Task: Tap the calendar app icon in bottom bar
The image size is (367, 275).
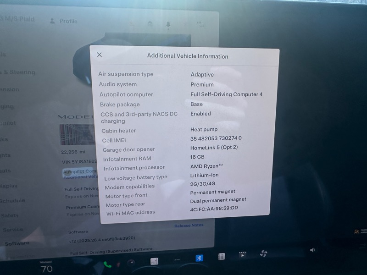Action: pos(154,261)
